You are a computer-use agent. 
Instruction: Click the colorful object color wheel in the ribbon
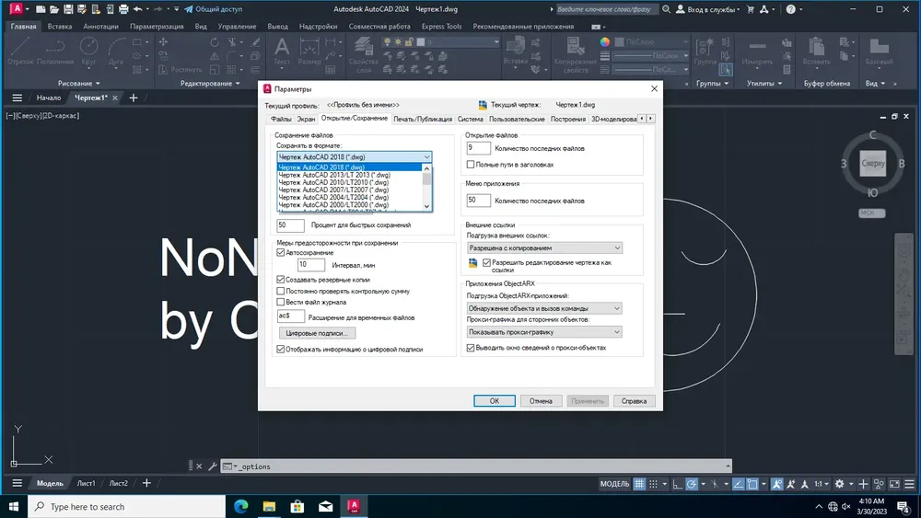tap(605, 42)
